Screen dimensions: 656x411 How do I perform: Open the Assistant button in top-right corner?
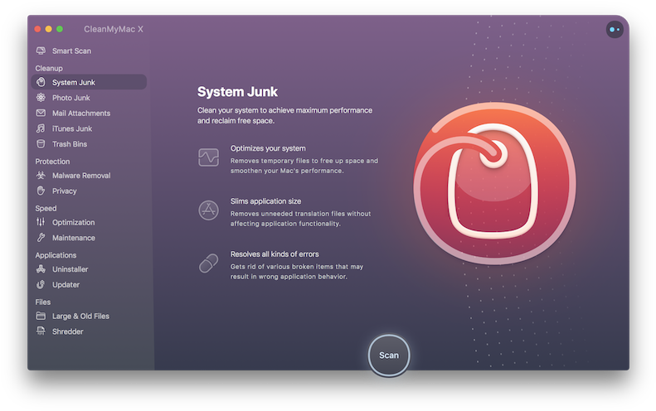(615, 29)
